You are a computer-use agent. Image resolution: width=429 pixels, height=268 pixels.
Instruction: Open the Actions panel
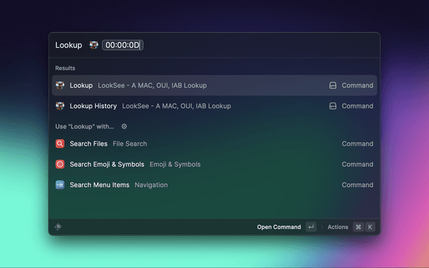point(338,227)
